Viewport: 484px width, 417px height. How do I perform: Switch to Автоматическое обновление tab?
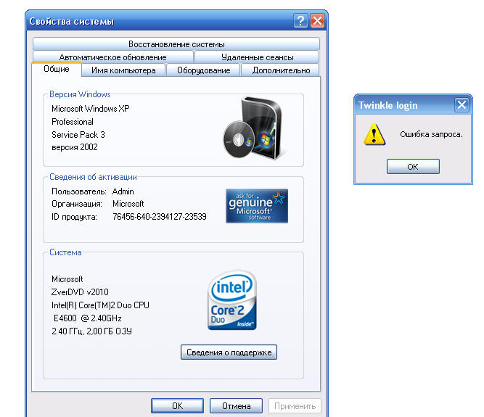[x=113, y=57]
